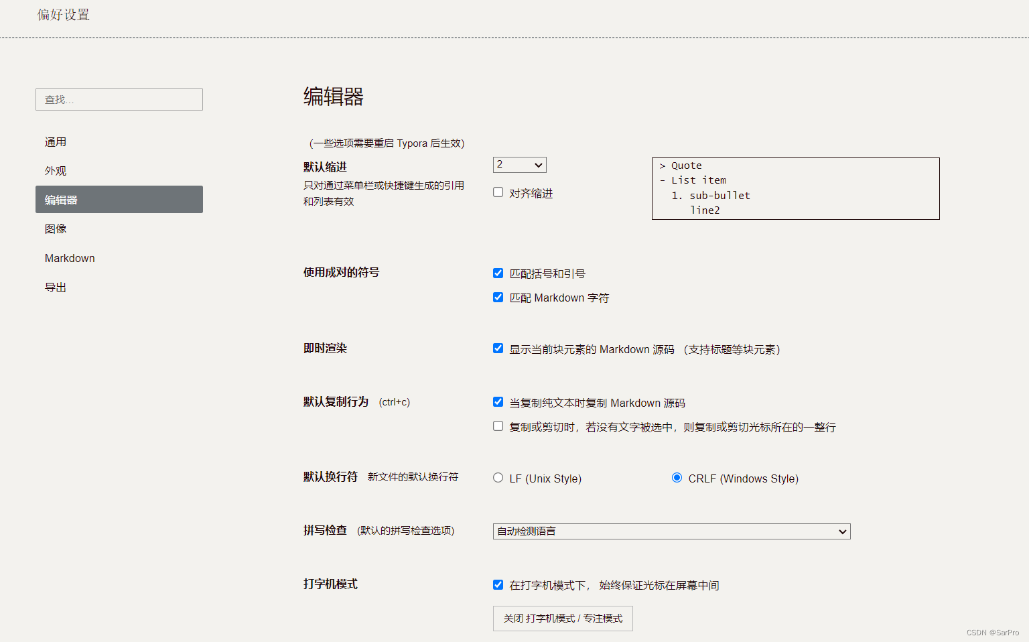Viewport: 1029px width, 642px height.
Task: Expand the 默认缩进 indent size dropdown
Action: coord(519,165)
